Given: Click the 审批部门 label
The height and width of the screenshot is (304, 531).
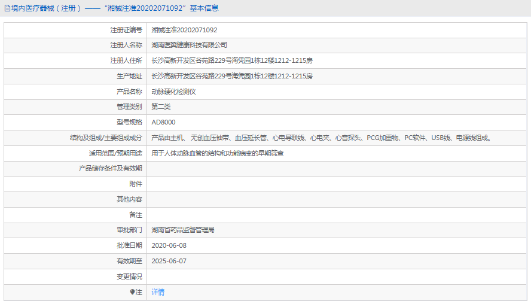Looking at the screenshot, I should (129, 230).
